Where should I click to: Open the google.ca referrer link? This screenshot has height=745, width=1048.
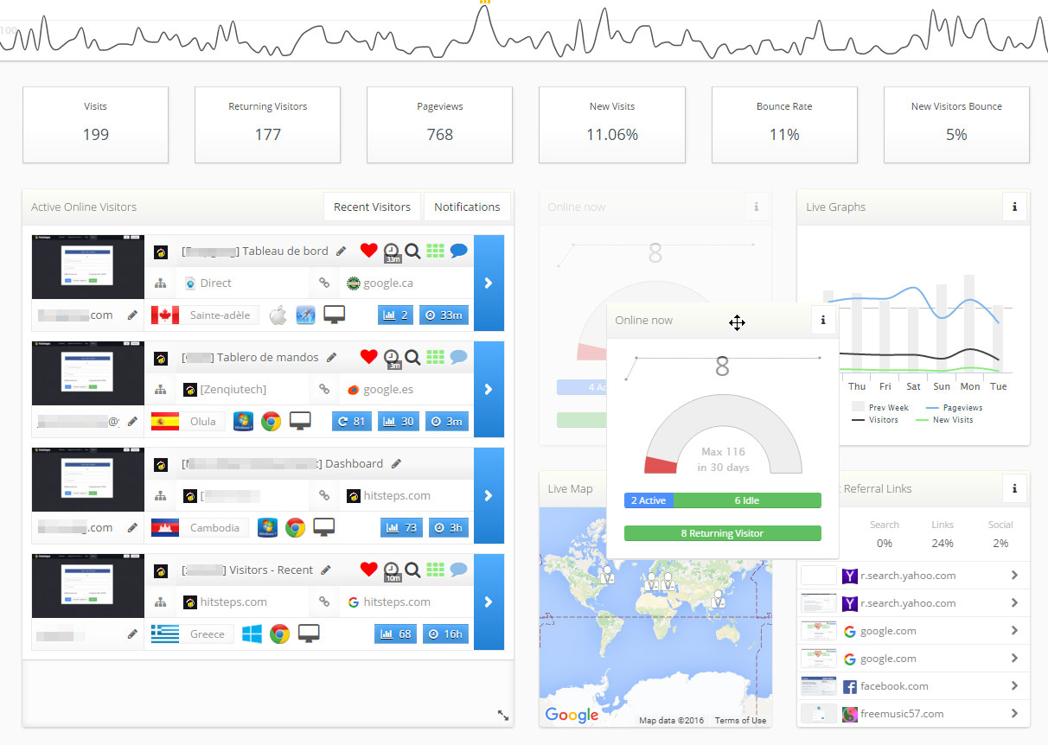click(x=388, y=283)
